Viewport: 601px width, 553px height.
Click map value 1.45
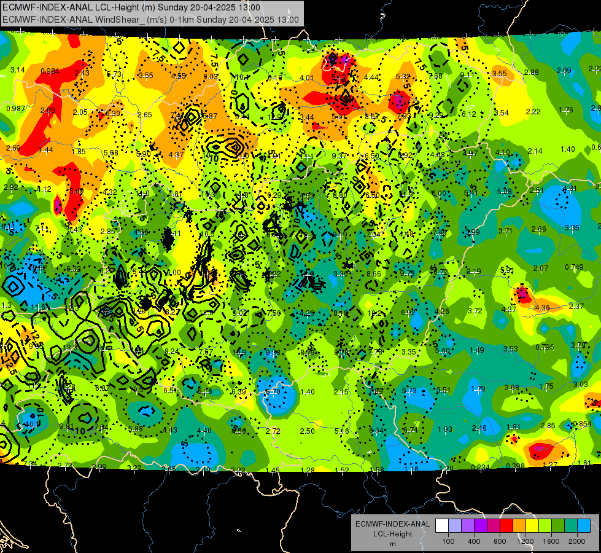point(273,470)
